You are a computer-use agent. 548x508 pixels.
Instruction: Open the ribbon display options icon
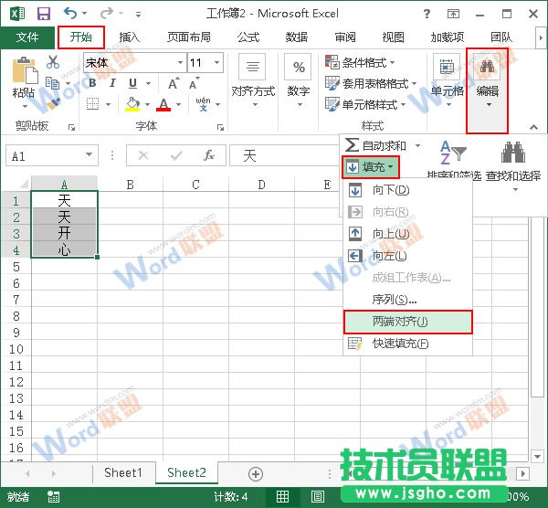pyautogui.click(x=453, y=14)
